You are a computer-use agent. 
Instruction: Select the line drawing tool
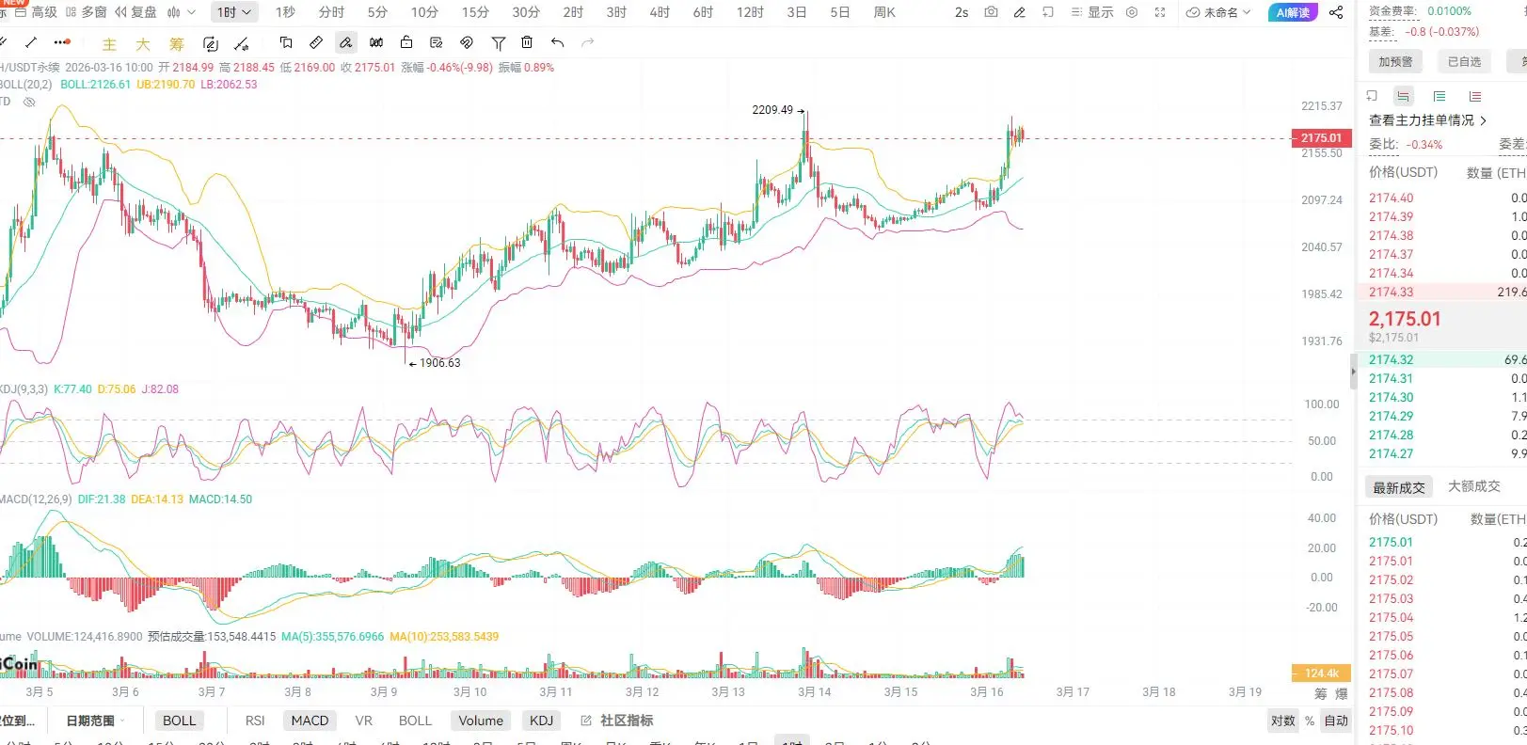tap(31, 42)
